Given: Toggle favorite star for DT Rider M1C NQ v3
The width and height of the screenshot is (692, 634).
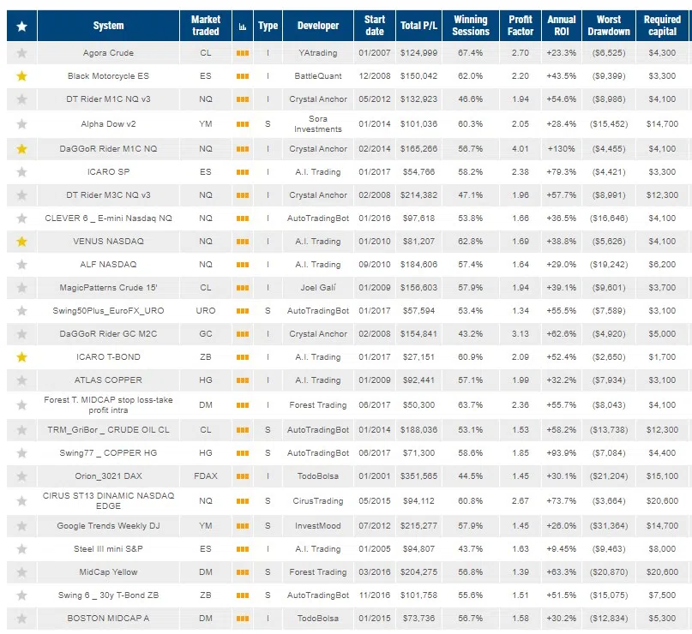Looking at the screenshot, I should (x=21, y=99).
